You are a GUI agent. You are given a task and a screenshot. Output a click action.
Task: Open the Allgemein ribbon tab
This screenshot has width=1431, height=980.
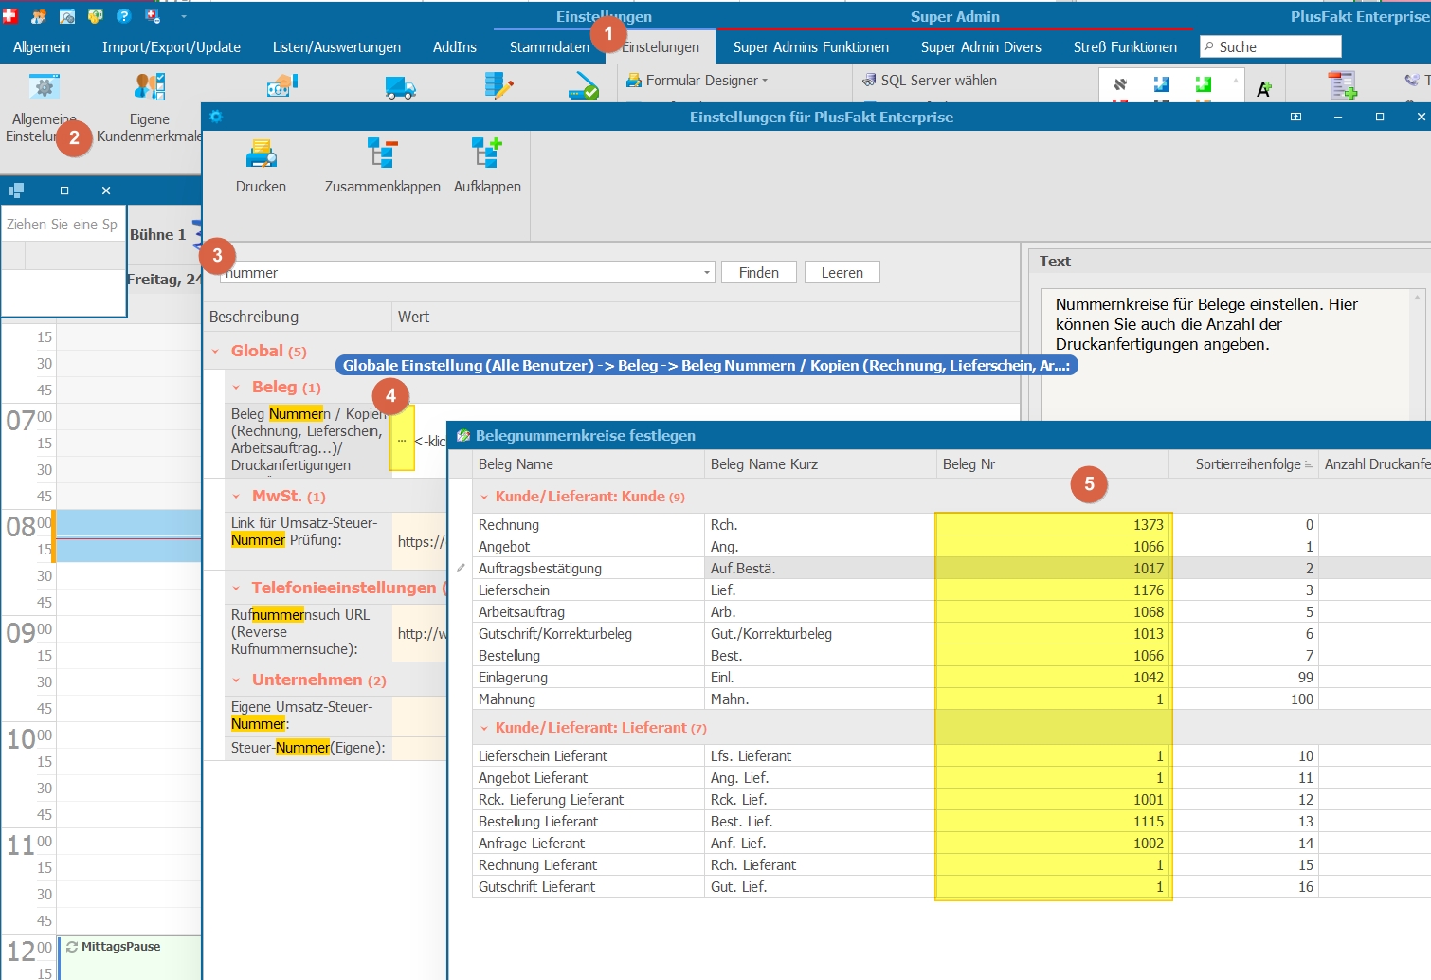pyautogui.click(x=42, y=47)
